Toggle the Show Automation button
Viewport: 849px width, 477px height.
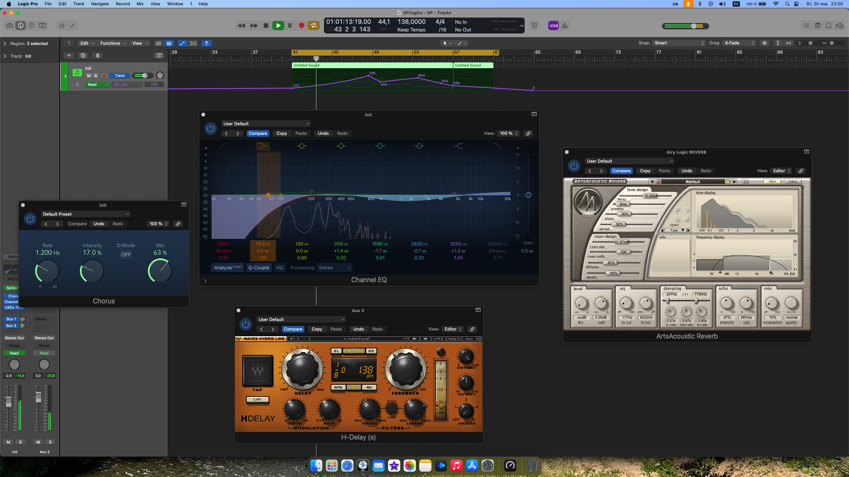[x=182, y=43]
